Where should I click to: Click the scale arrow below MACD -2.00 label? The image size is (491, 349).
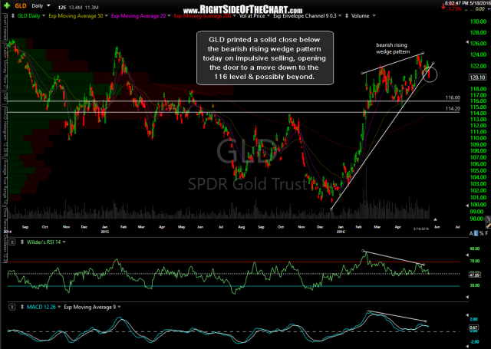point(467,346)
